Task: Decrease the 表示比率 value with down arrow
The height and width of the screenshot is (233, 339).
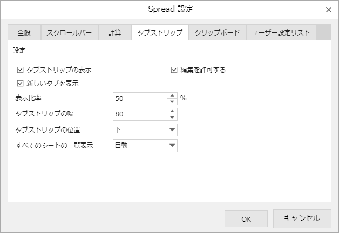Action: pos(172,101)
